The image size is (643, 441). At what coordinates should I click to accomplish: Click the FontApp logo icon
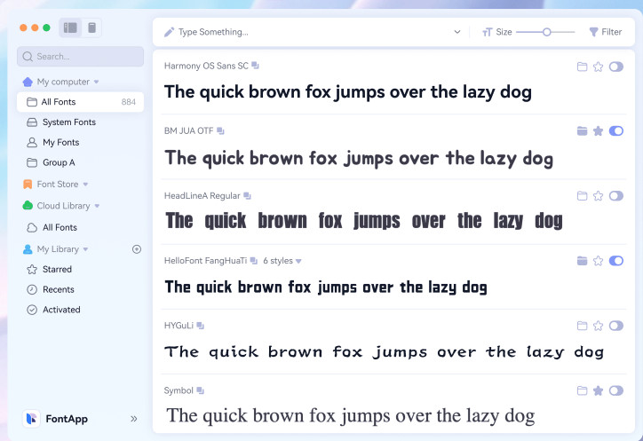pos(31,419)
